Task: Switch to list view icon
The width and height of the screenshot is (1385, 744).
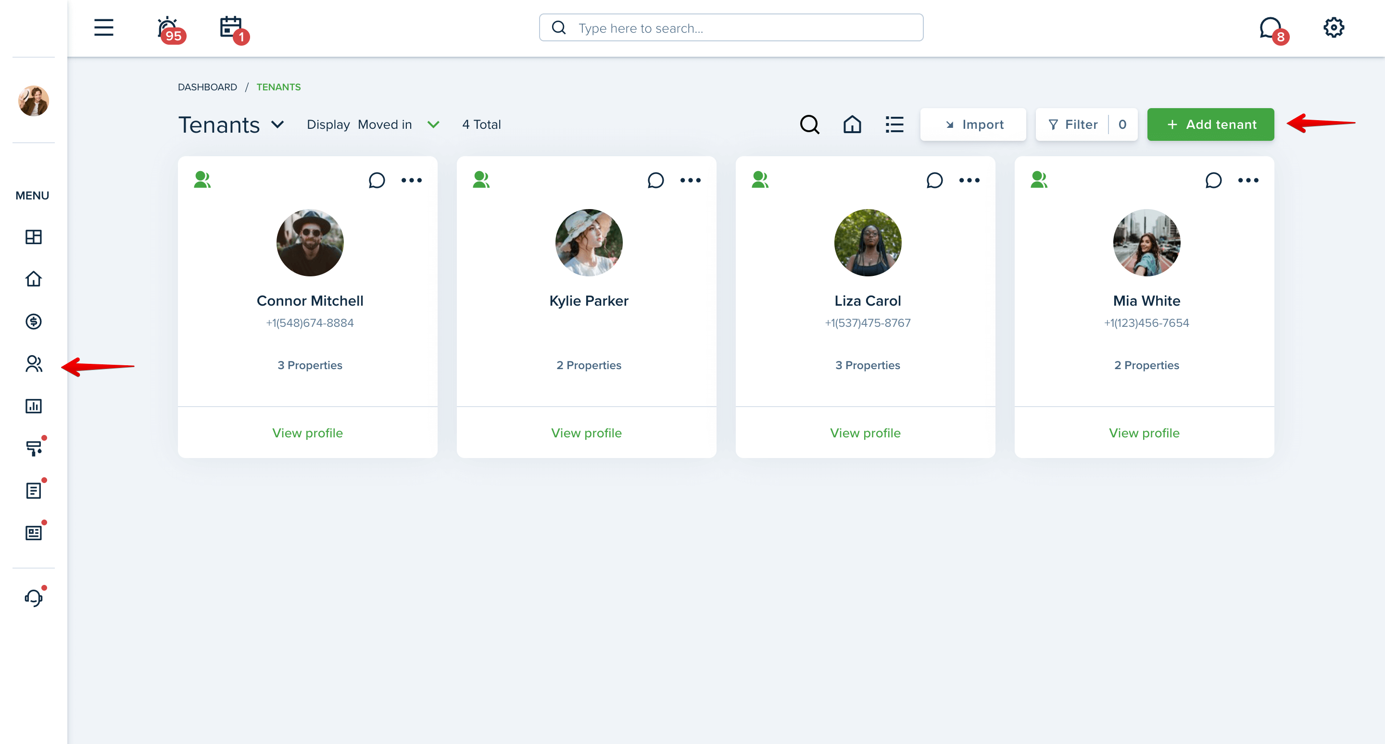Action: pos(894,124)
